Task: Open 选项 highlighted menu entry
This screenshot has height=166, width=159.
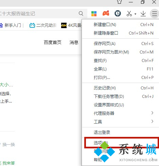Action: (121, 143)
